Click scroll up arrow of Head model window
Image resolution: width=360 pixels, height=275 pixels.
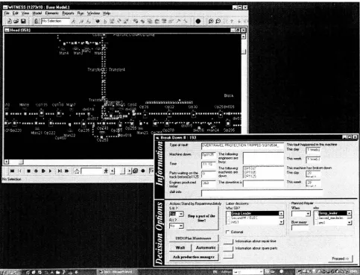click(x=244, y=37)
